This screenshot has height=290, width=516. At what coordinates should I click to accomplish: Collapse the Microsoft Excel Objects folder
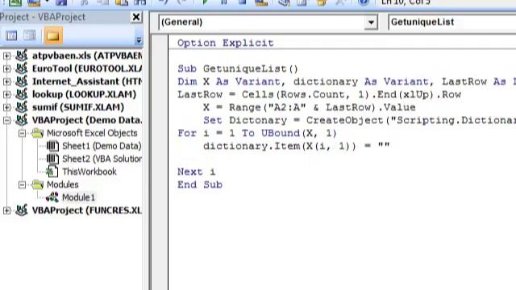click(22, 133)
